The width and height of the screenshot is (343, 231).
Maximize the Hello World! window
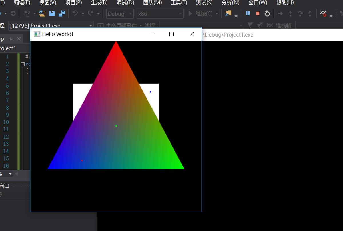pos(171,34)
